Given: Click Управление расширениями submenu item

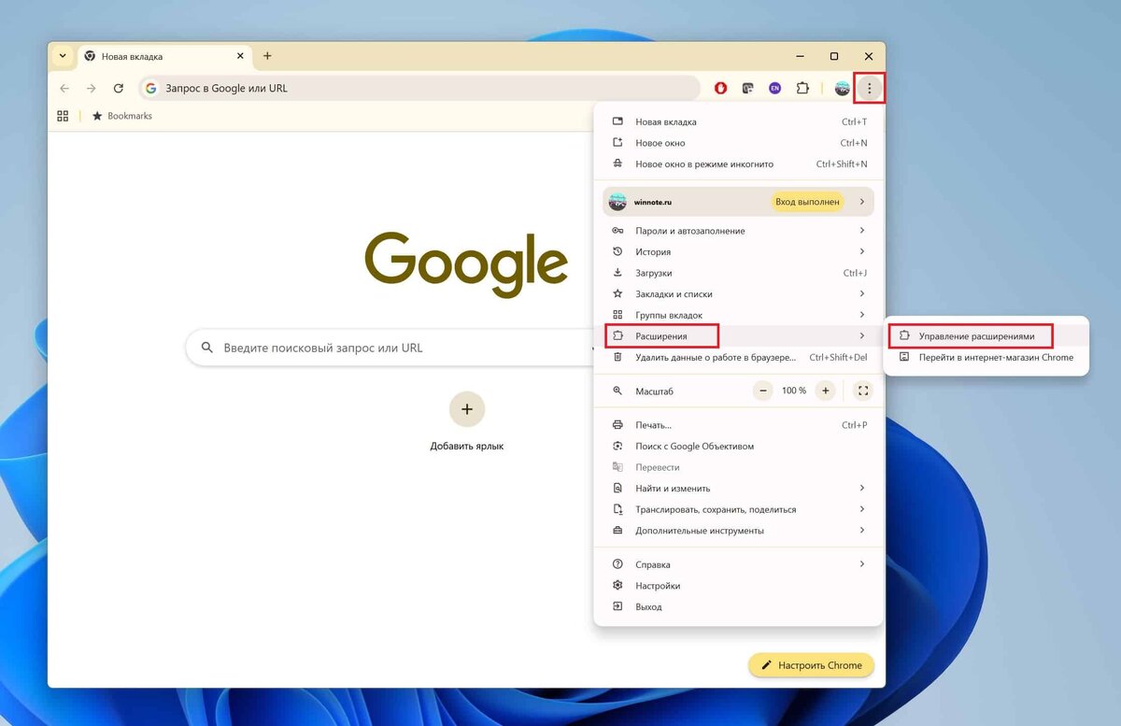Looking at the screenshot, I should pyautogui.click(x=986, y=335).
